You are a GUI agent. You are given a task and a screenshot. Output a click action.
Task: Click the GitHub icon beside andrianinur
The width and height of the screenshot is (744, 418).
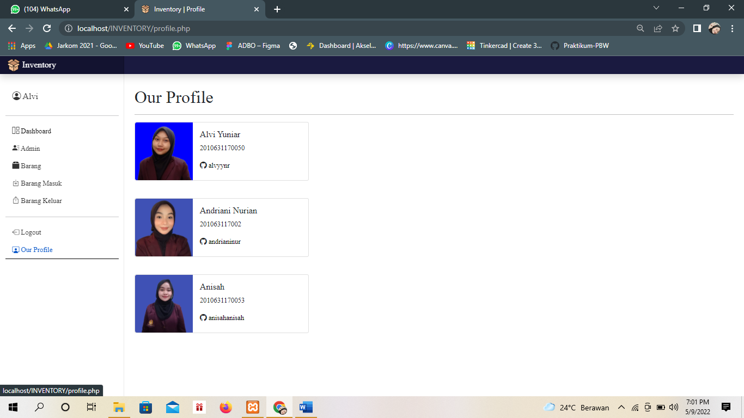tap(203, 241)
